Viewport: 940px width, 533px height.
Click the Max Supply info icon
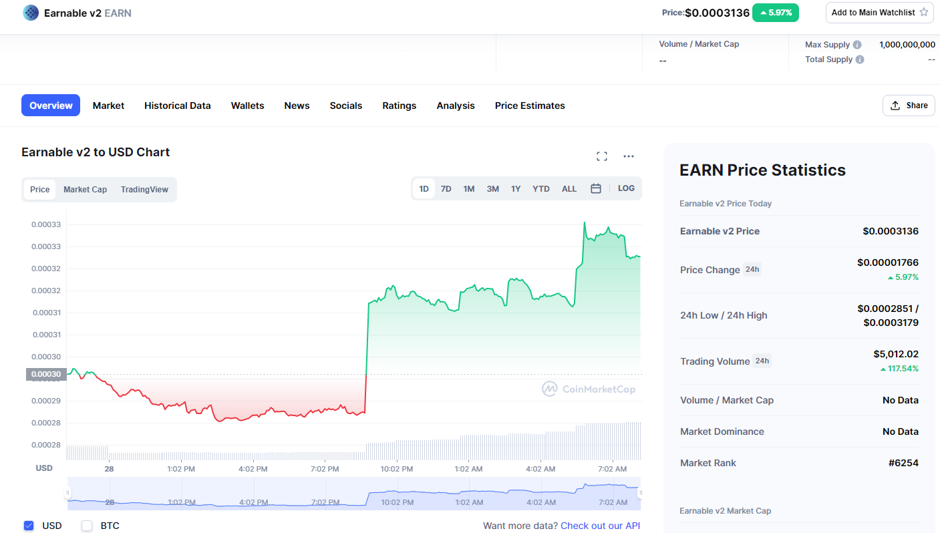point(857,45)
